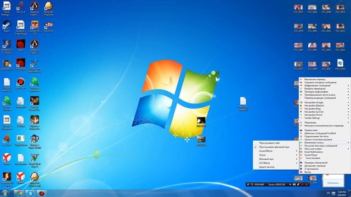Expand 'Выбрать переводчик' submenu

pos(325,89)
